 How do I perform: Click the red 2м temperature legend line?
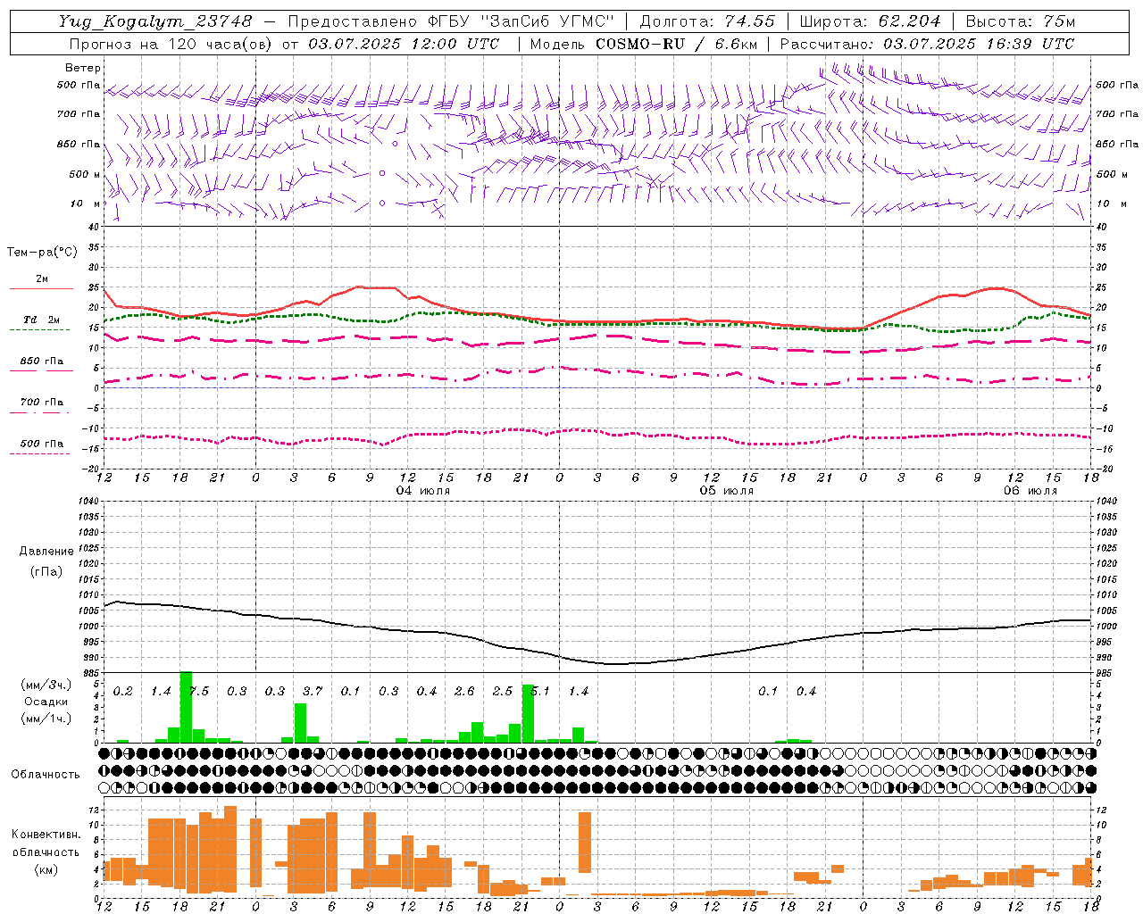[x=41, y=288]
